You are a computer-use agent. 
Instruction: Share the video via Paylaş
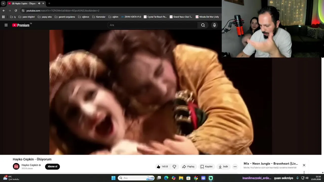(x=188, y=167)
